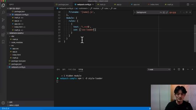Maximize panel with up chevron
The width and height of the screenshot is (196, 110).
(188, 69)
